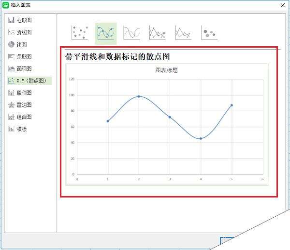Click the 带平滑线和数据标记的散点图 heading
This screenshot has width=290, height=250.
[x=117, y=57]
